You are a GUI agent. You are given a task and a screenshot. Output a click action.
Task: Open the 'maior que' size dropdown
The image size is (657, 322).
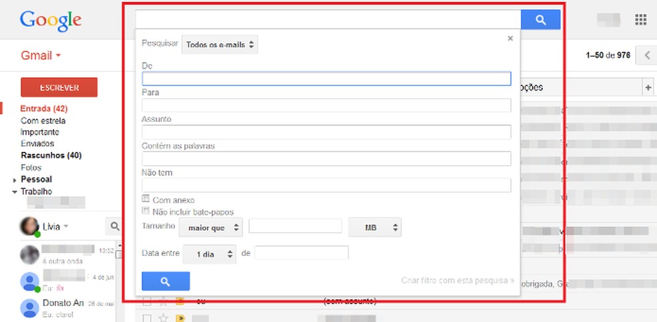click(211, 227)
